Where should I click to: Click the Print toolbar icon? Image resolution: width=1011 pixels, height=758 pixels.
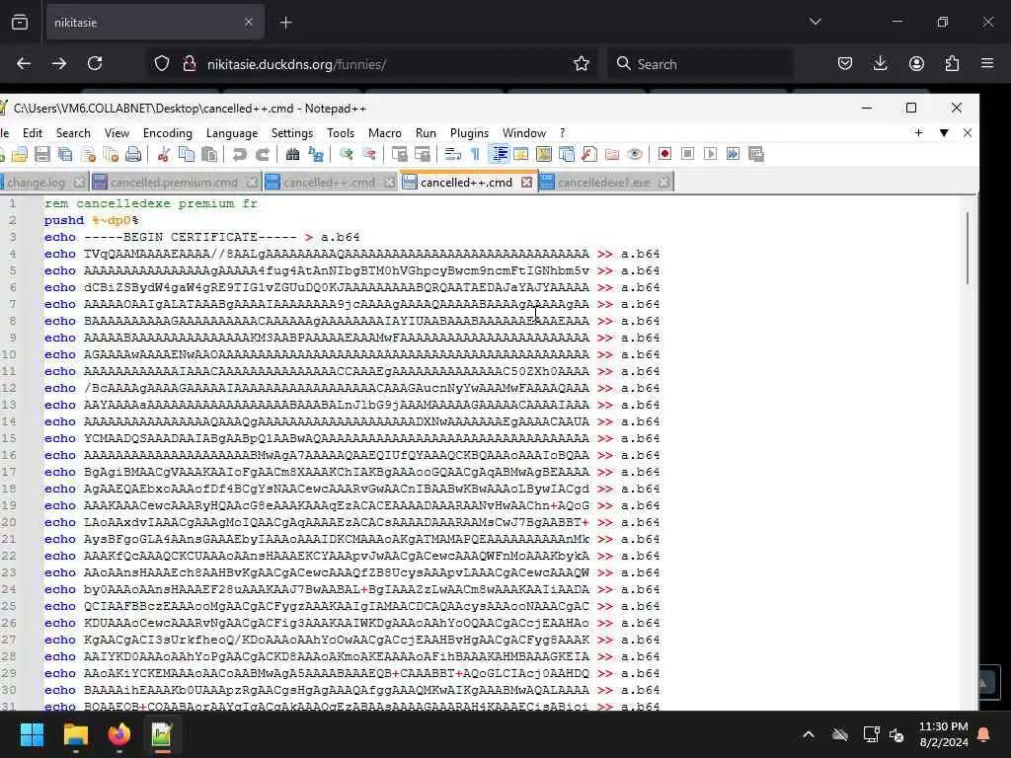click(133, 154)
